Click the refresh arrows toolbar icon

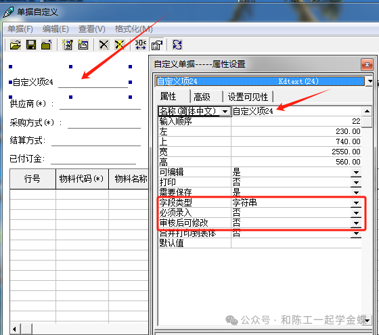(177, 45)
